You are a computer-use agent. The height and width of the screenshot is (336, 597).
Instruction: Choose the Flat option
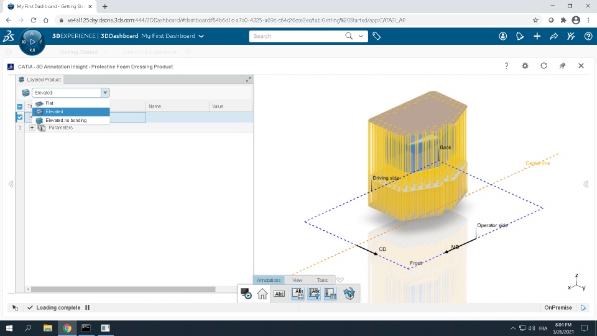(71, 103)
